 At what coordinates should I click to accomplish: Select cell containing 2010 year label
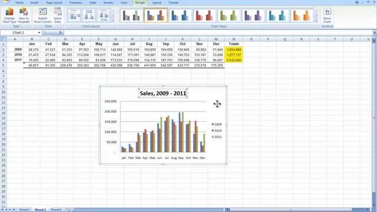15,55
